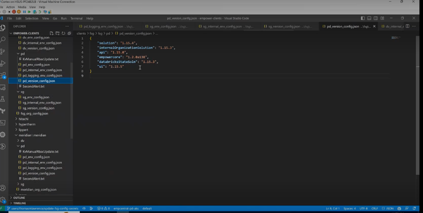
Task: Open the Go menu in VS Code
Action: (x=55, y=18)
